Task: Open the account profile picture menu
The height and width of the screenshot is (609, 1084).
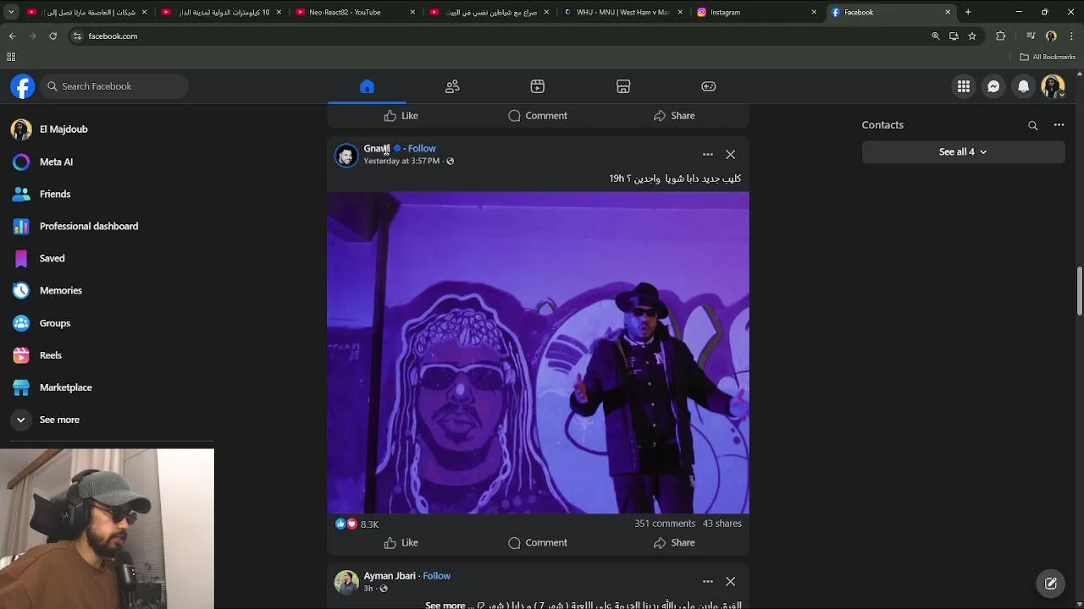Action: (x=1053, y=86)
